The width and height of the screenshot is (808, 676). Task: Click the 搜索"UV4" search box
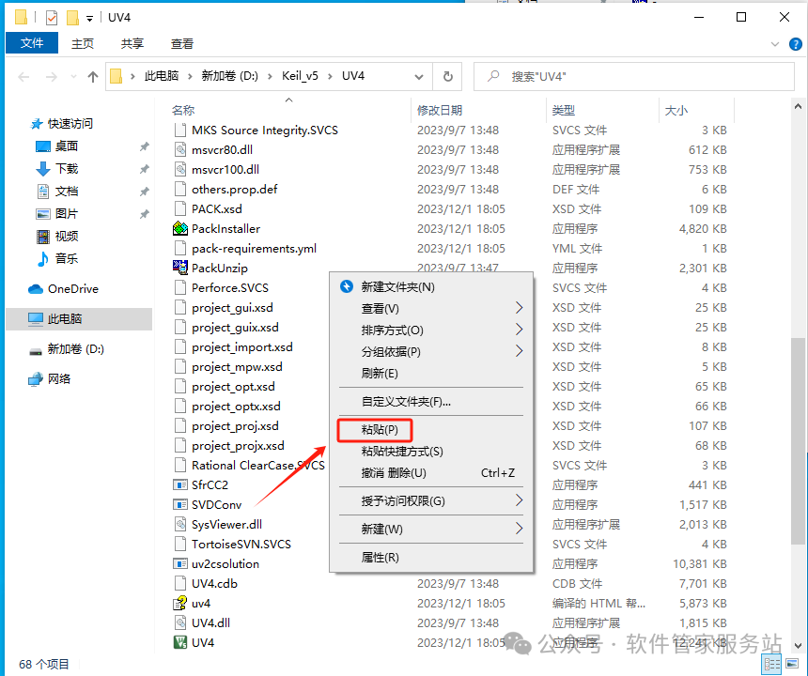coord(634,77)
